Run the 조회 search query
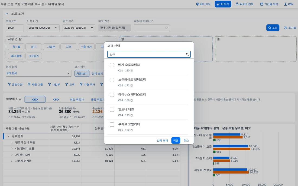 tap(273, 28)
